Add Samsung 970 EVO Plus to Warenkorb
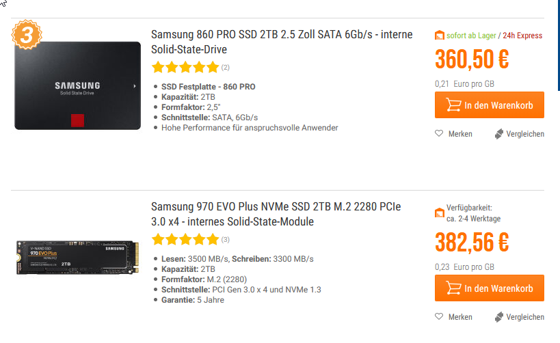This screenshot has height=343, width=560. 490,288
